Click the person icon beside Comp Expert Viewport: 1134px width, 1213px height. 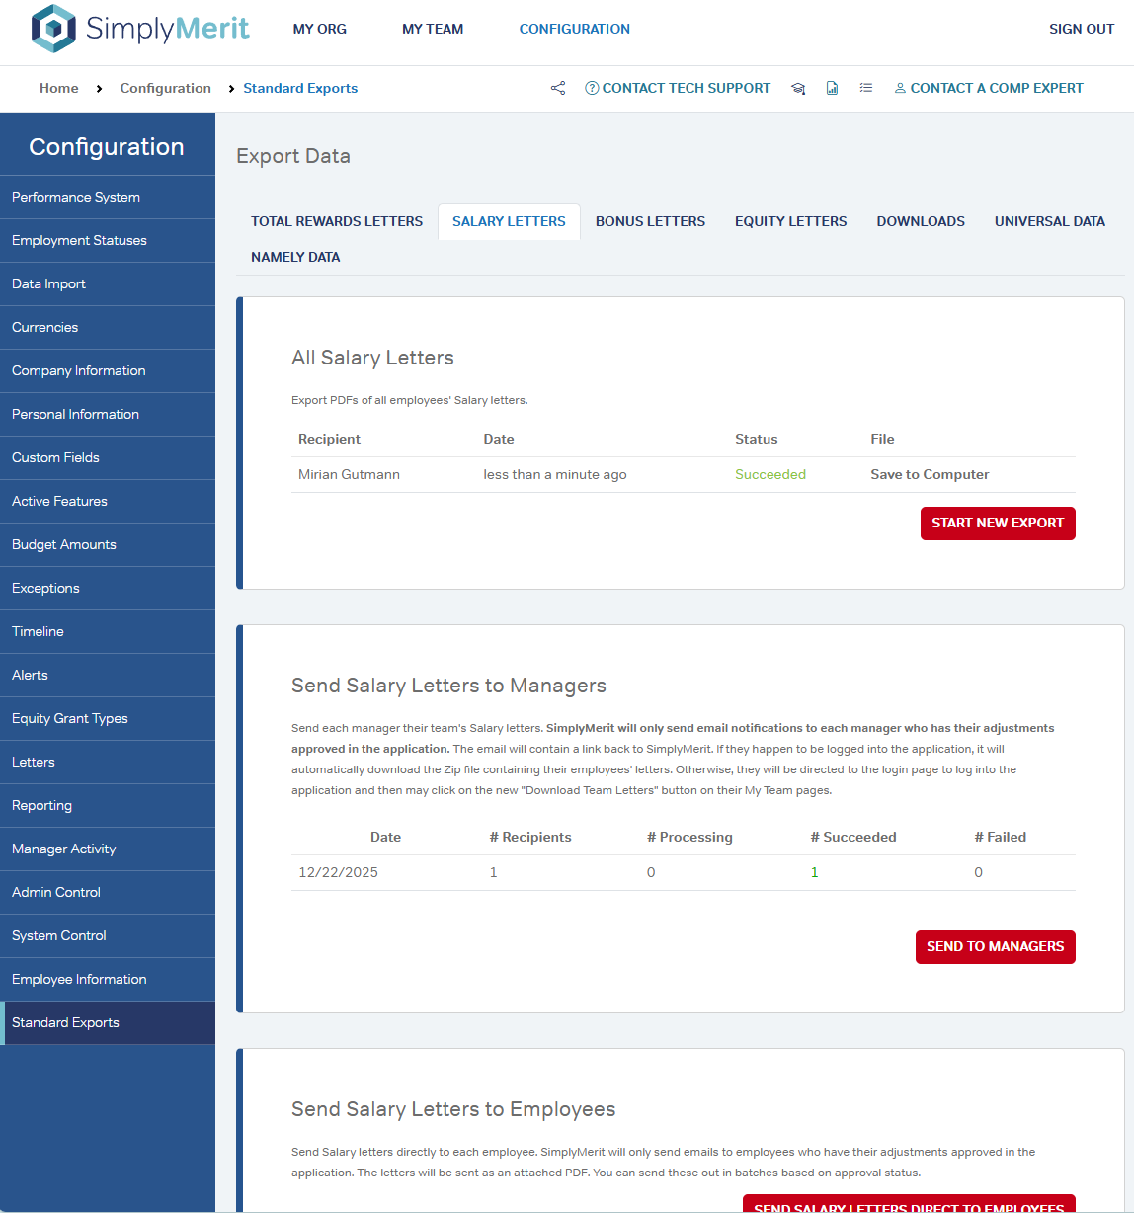[x=900, y=88]
